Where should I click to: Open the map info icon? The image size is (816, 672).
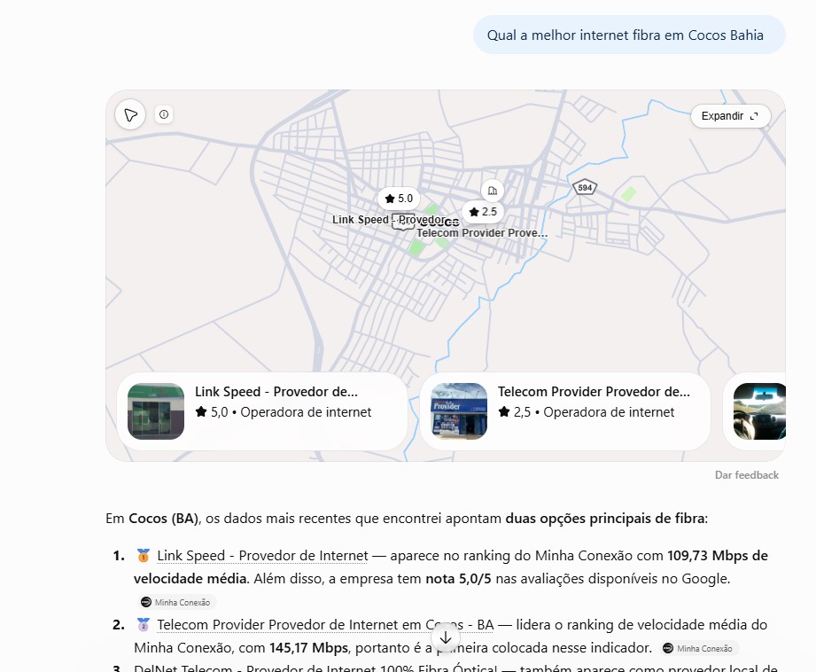pyautogui.click(x=164, y=114)
